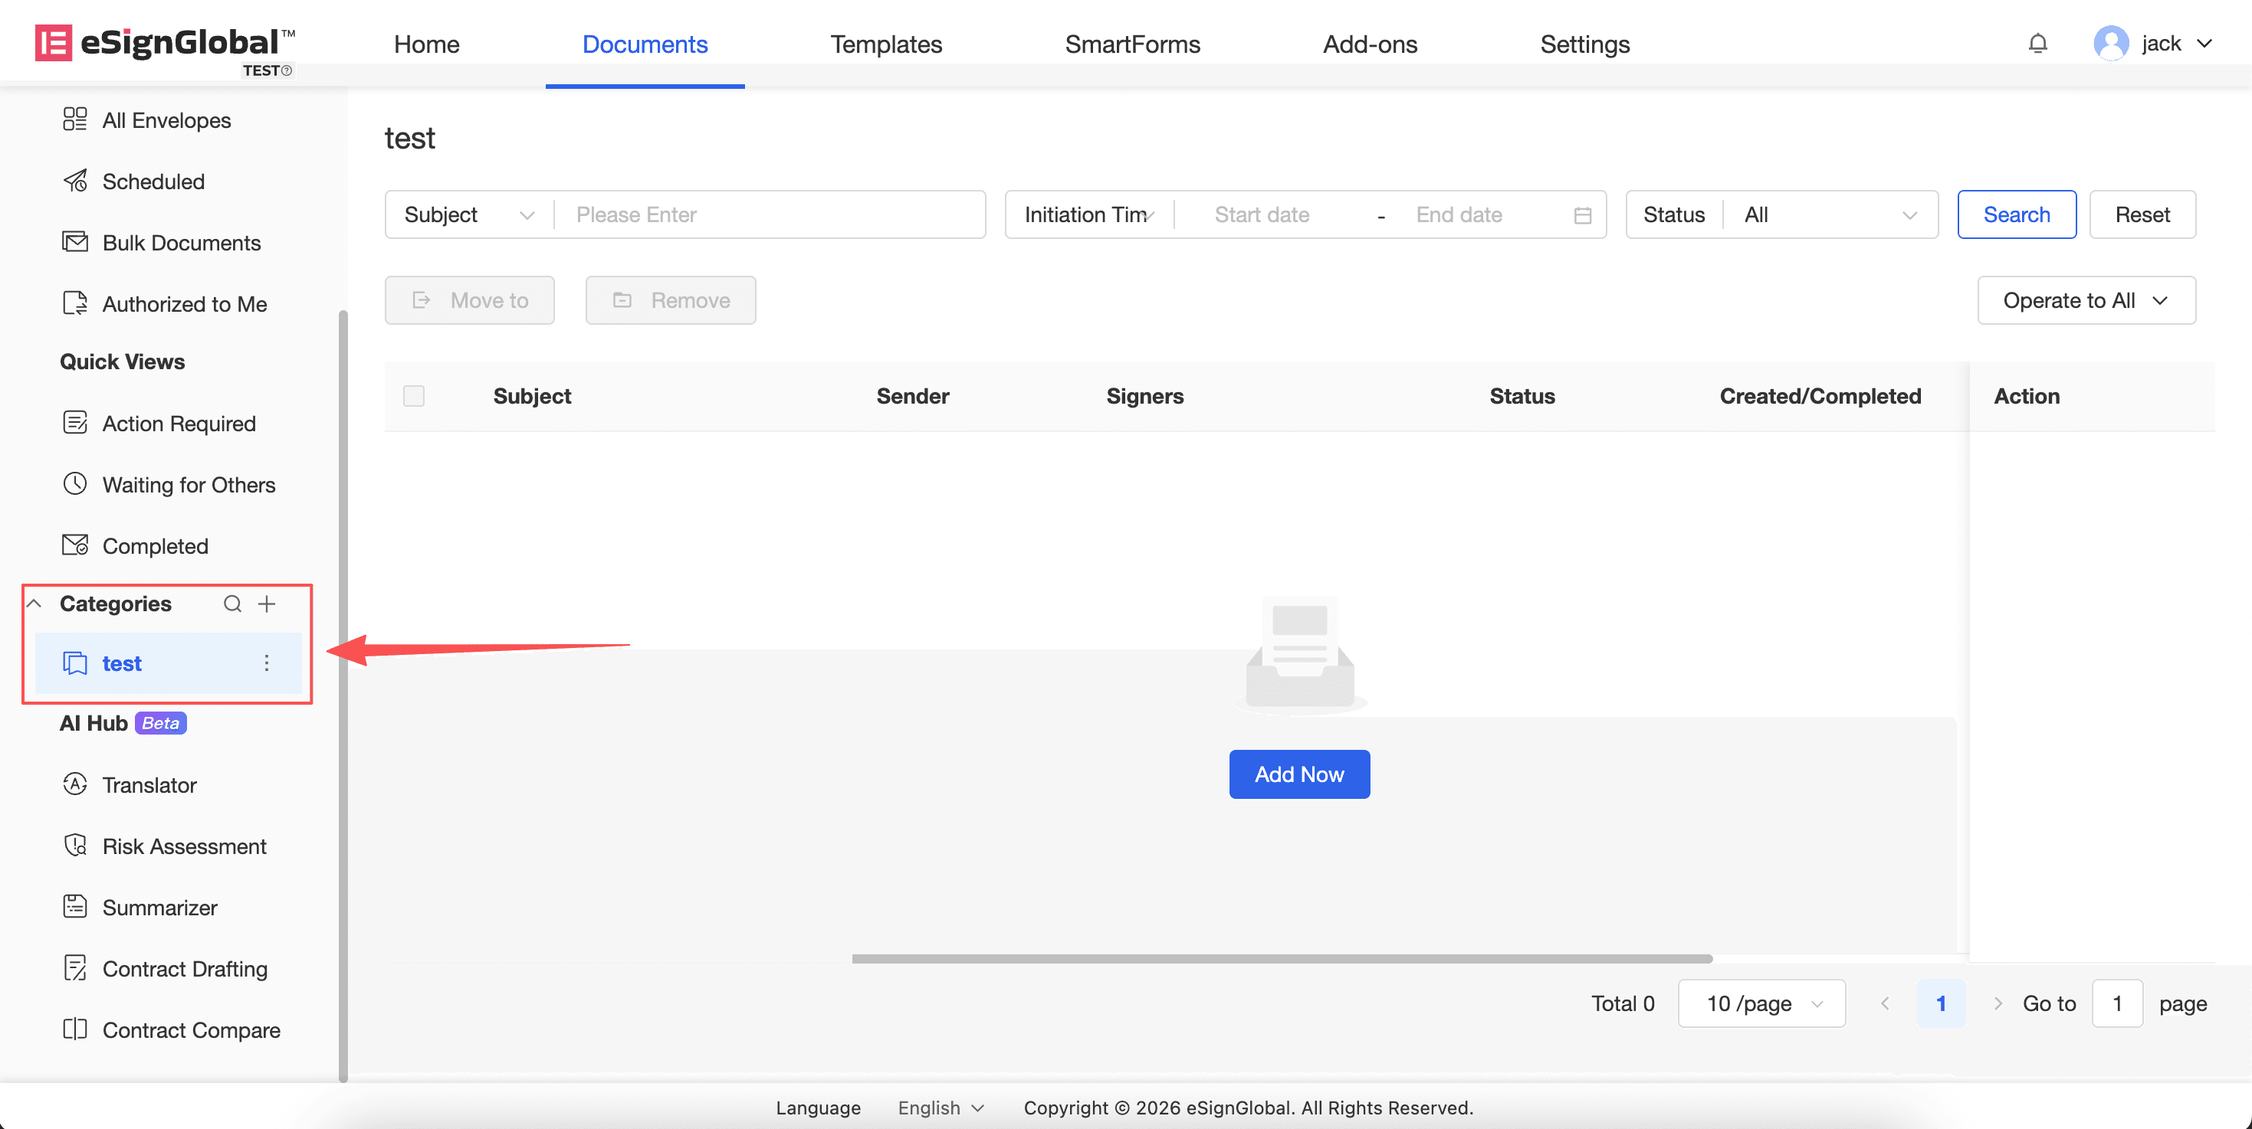Add a new category with plus icon

[x=267, y=604]
